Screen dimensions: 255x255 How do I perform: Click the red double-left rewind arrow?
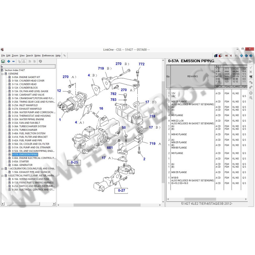226,56
